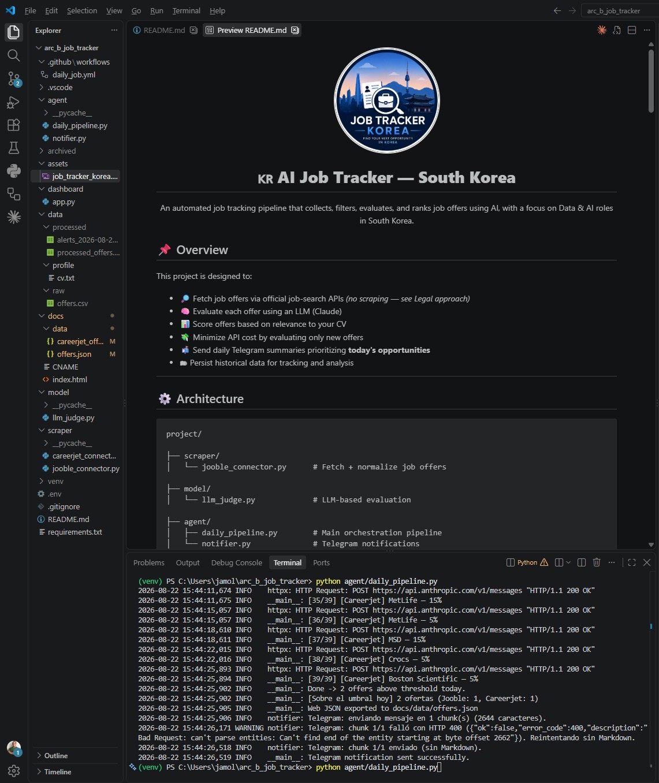Open requirements.txt file
659x783 pixels.
click(75, 532)
